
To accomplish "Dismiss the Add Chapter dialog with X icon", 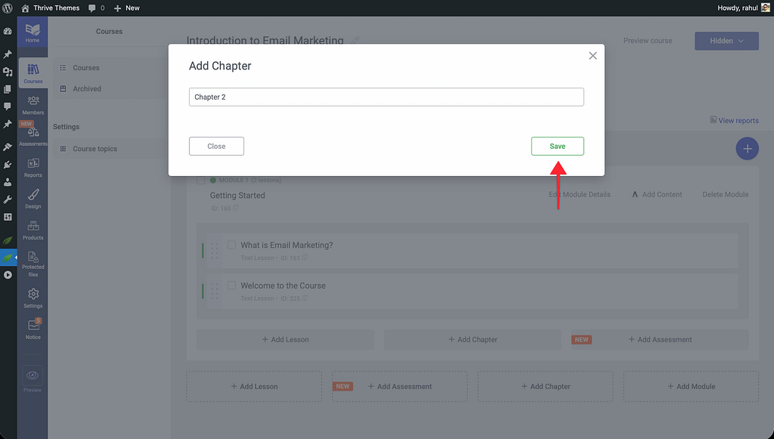I will click(593, 56).
